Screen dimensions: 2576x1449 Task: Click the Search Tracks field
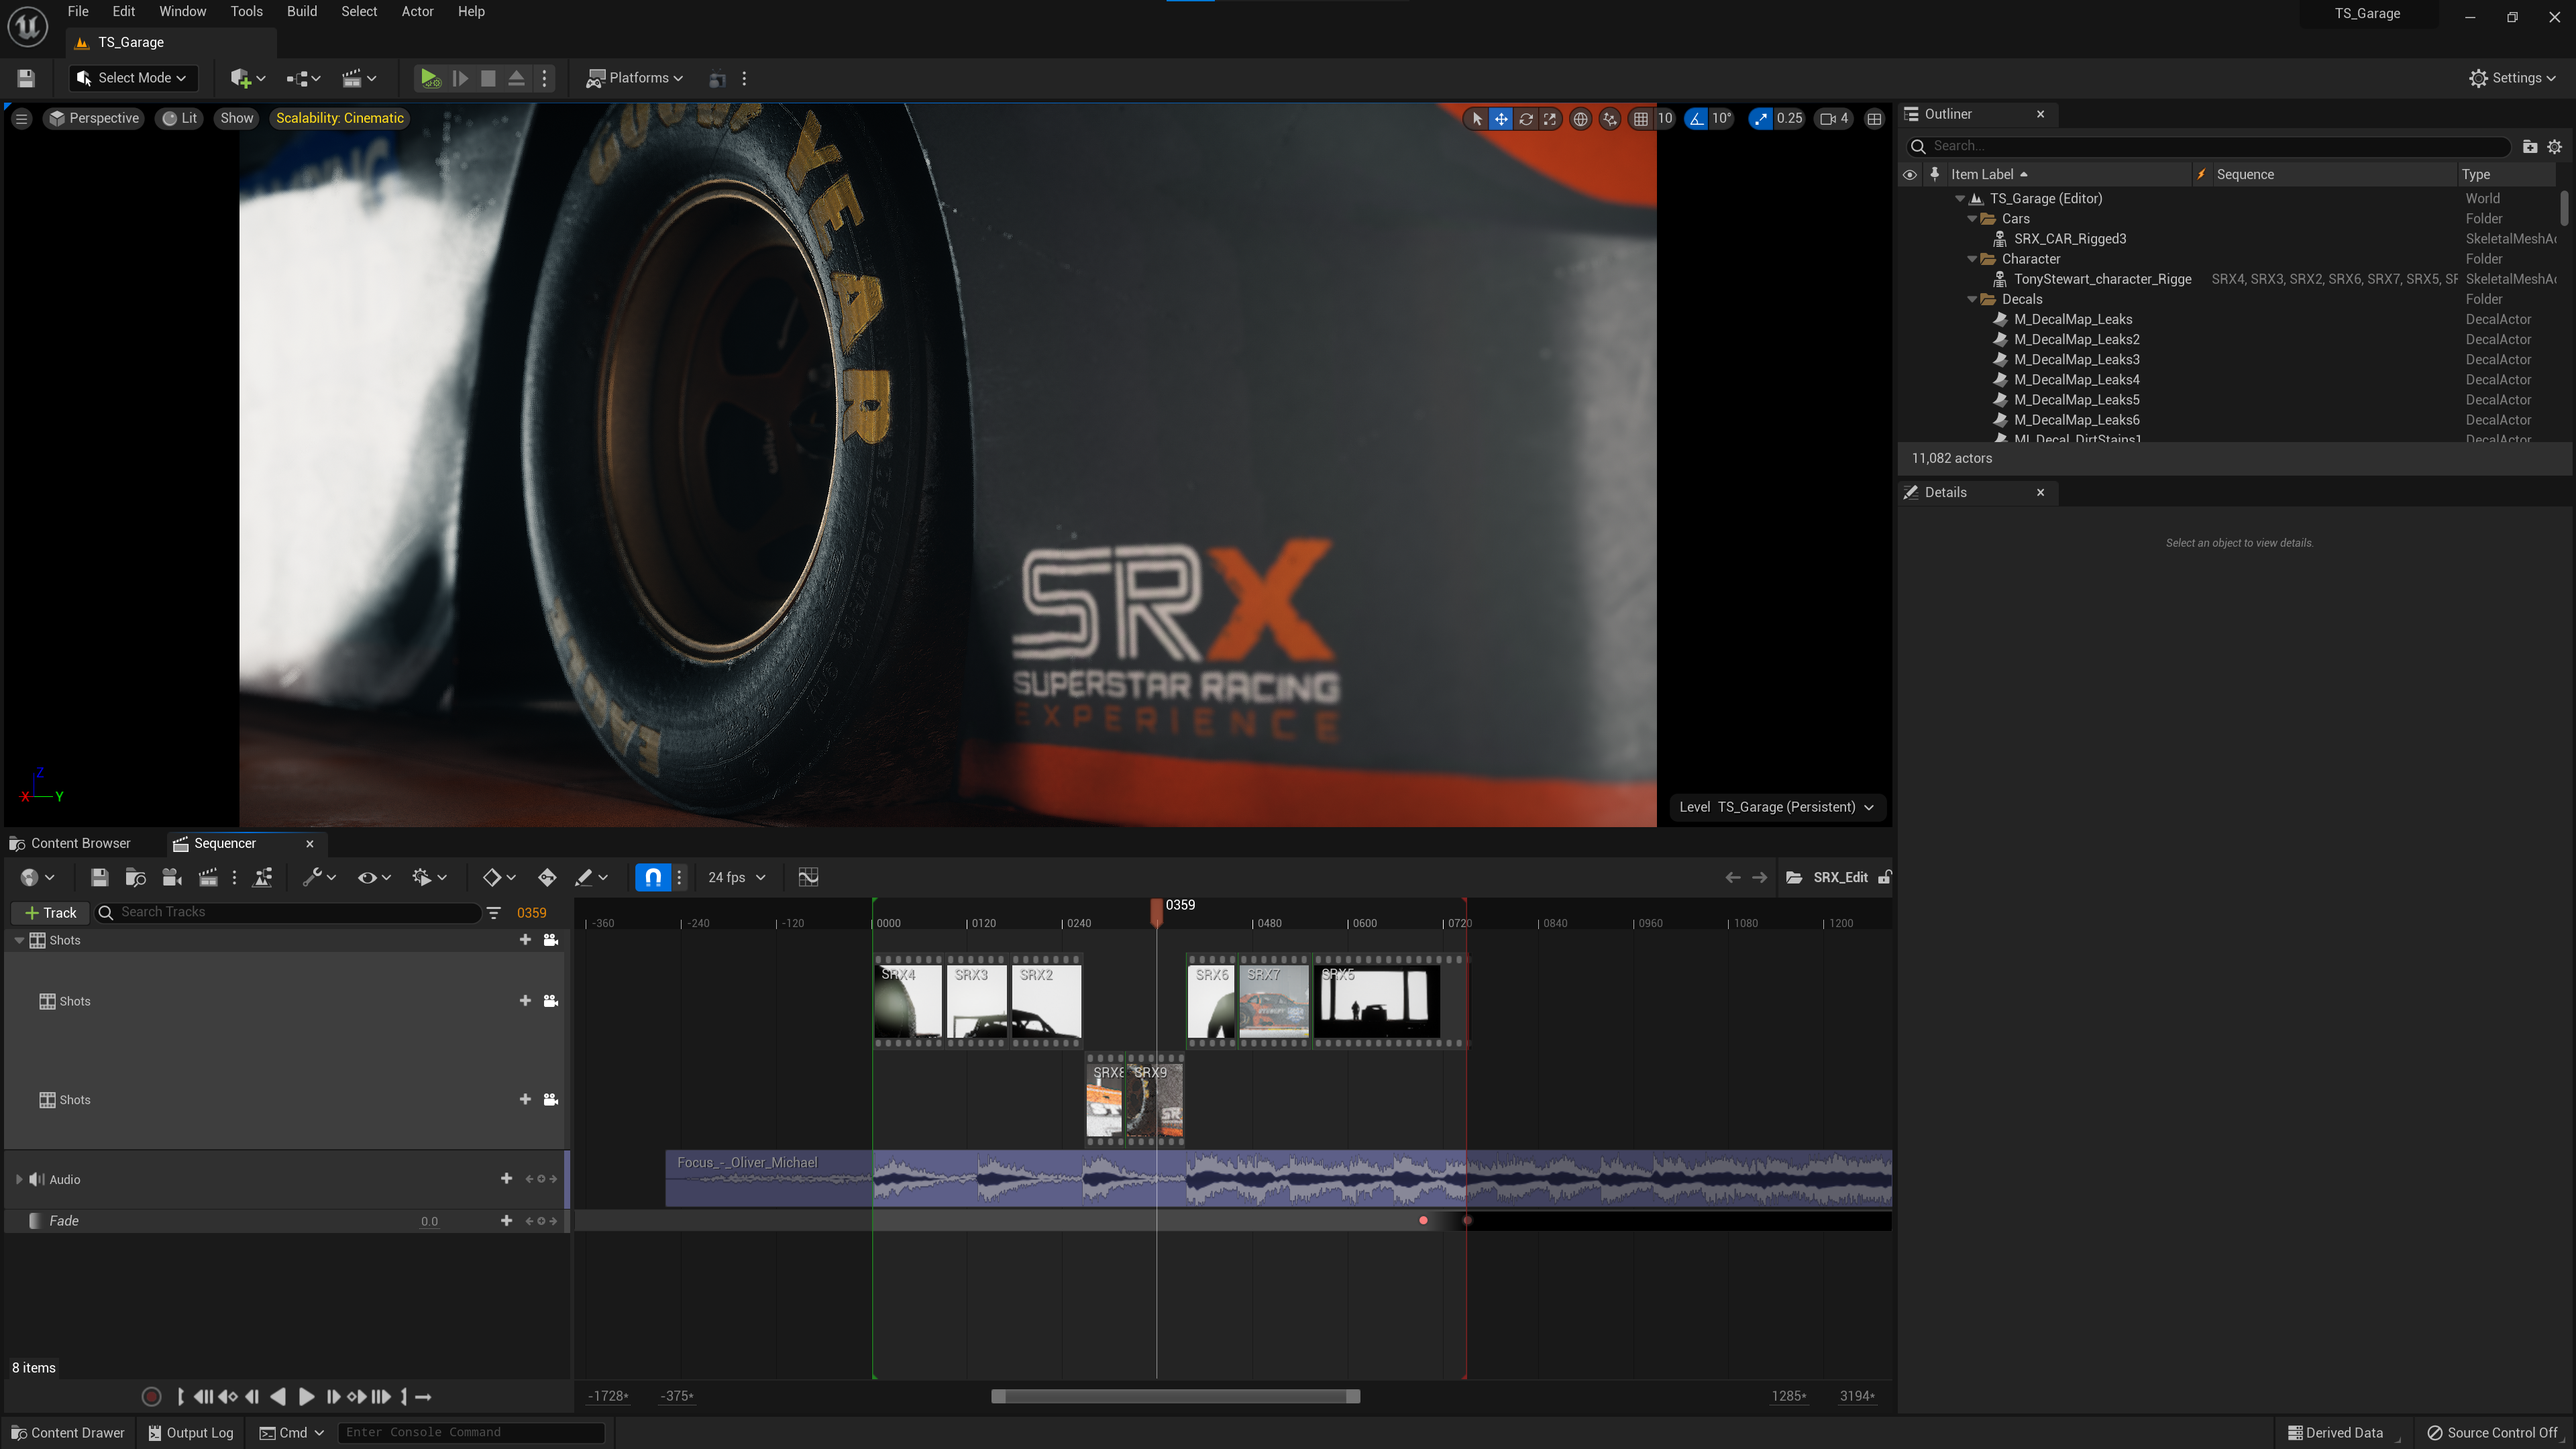coord(288,912)
